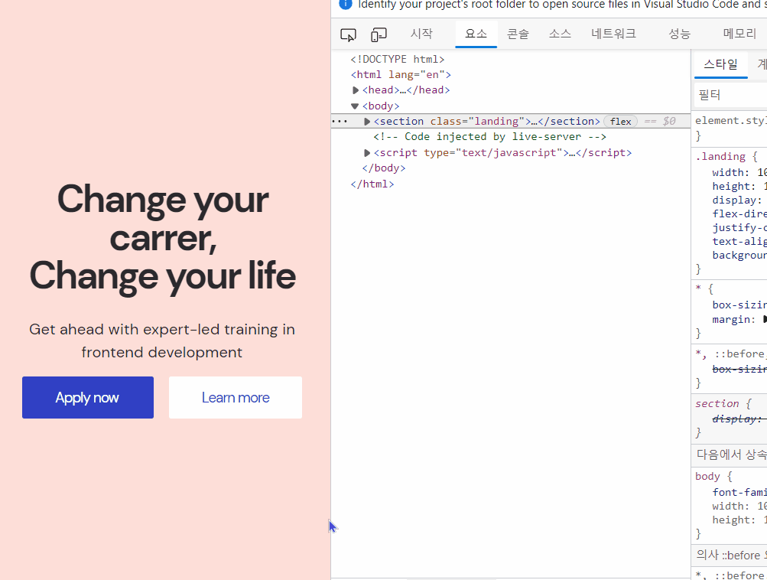Open the 소스 tab
767x580 pixels.
[x=560, y=34]
